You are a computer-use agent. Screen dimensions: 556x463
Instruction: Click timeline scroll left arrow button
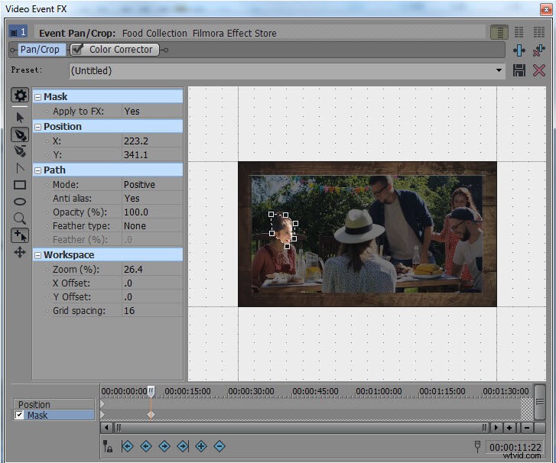(106, 428)
